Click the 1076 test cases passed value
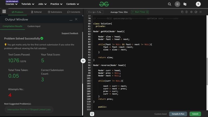The height and width of the screenshot is (117, 208). click(x=14, y=61)
